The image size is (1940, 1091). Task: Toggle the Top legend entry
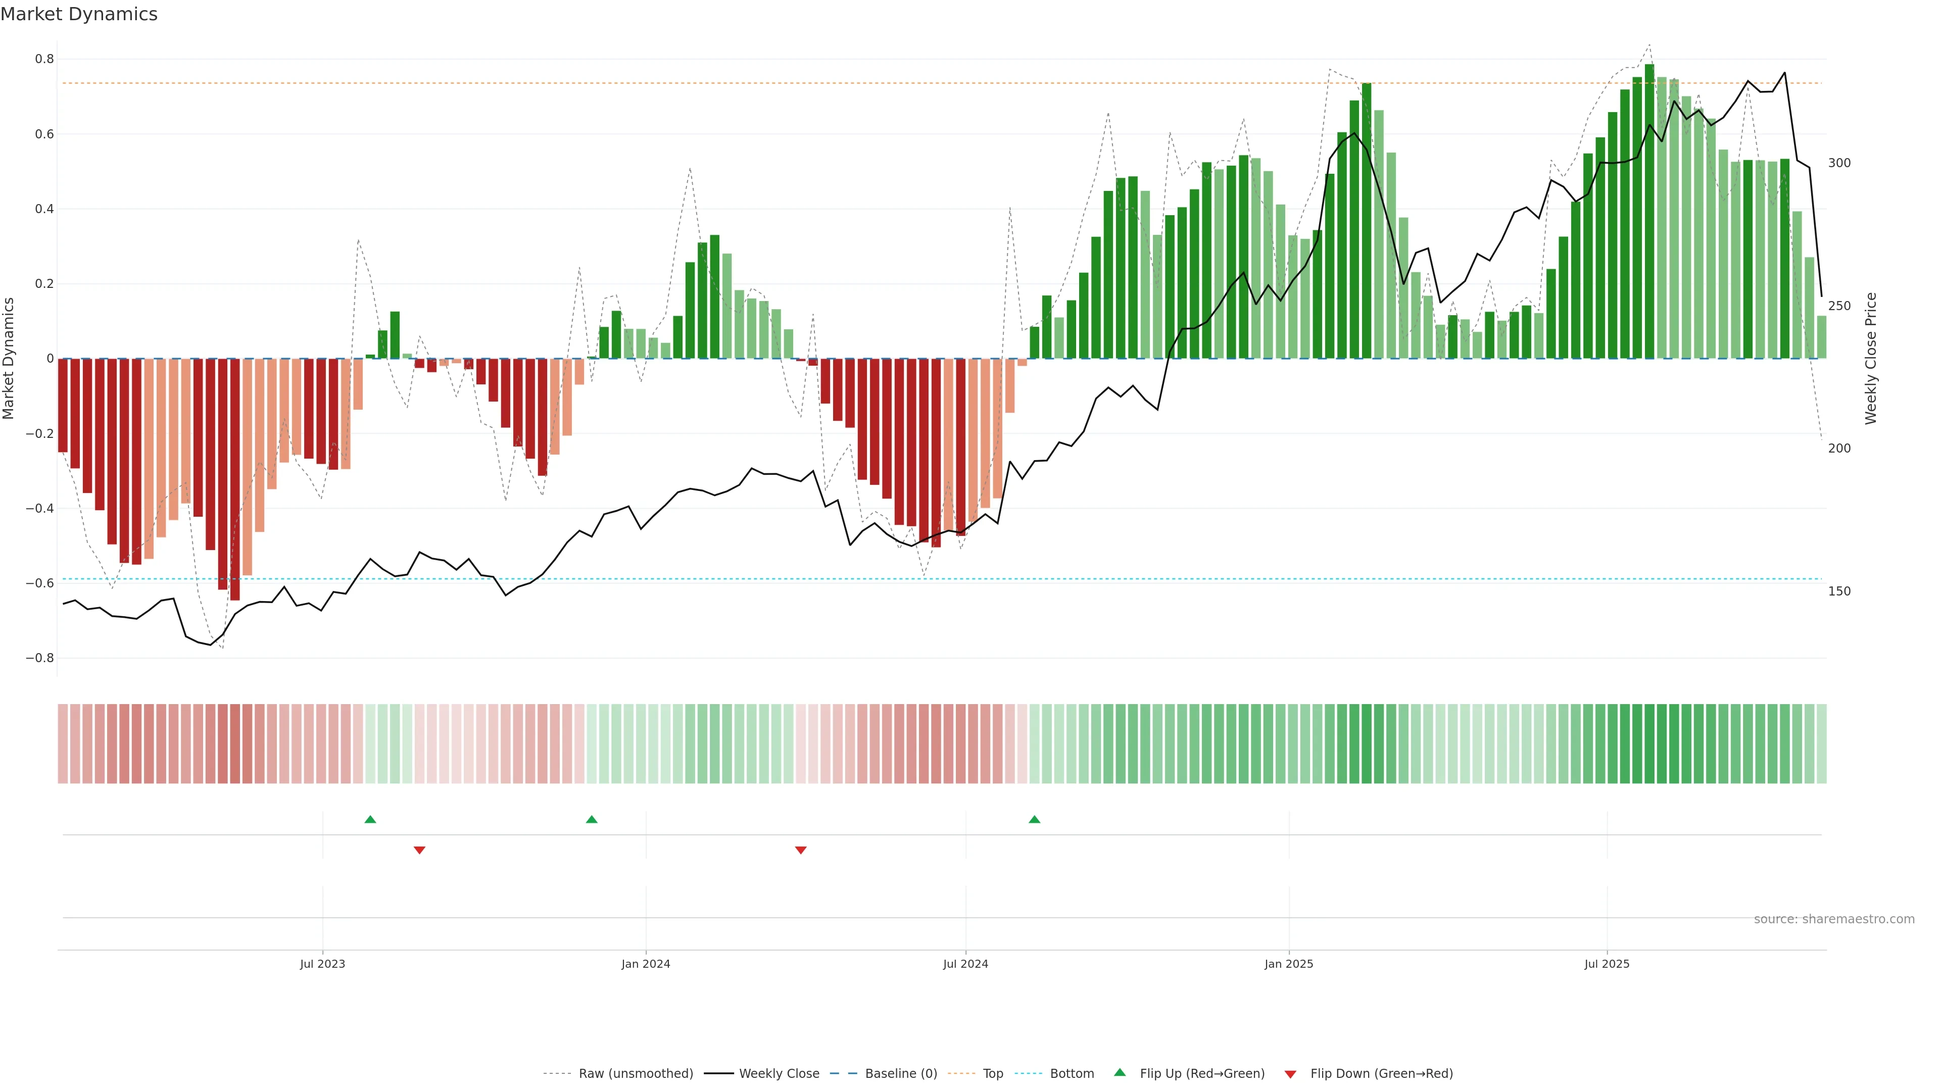coord(993,1074)
